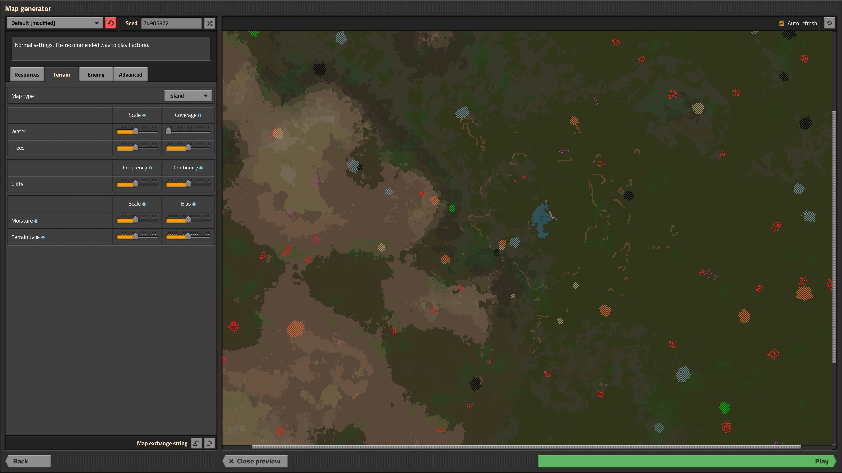The height and width of the screenshot is (473, 842).
Task: Open the Map type Island dropdown
Action: pos(188,96)
